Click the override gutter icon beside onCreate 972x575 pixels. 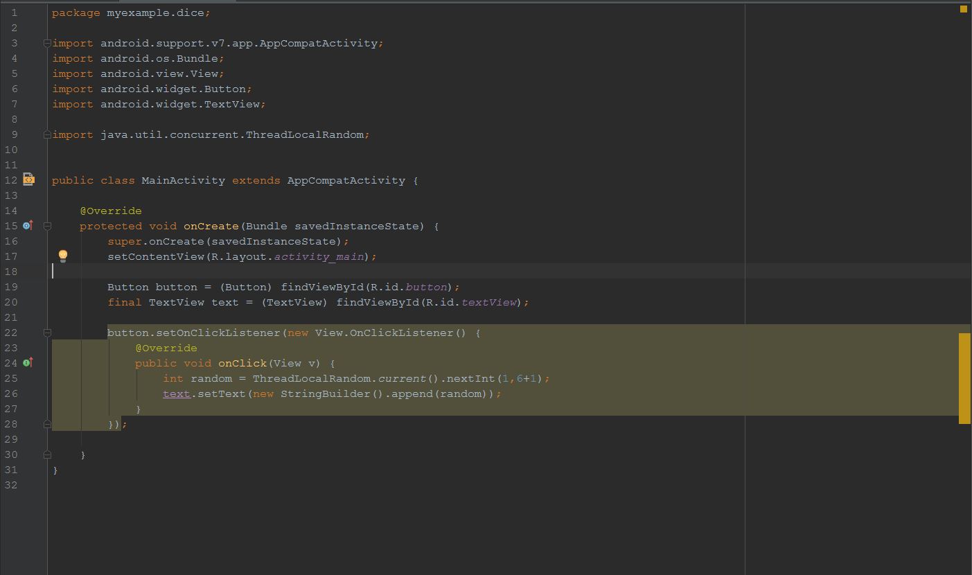28,225
